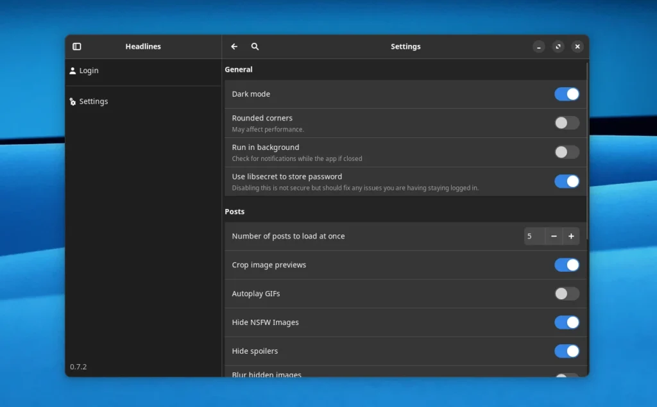
Task: Close the Headlines window
Action: pos(577,47)
